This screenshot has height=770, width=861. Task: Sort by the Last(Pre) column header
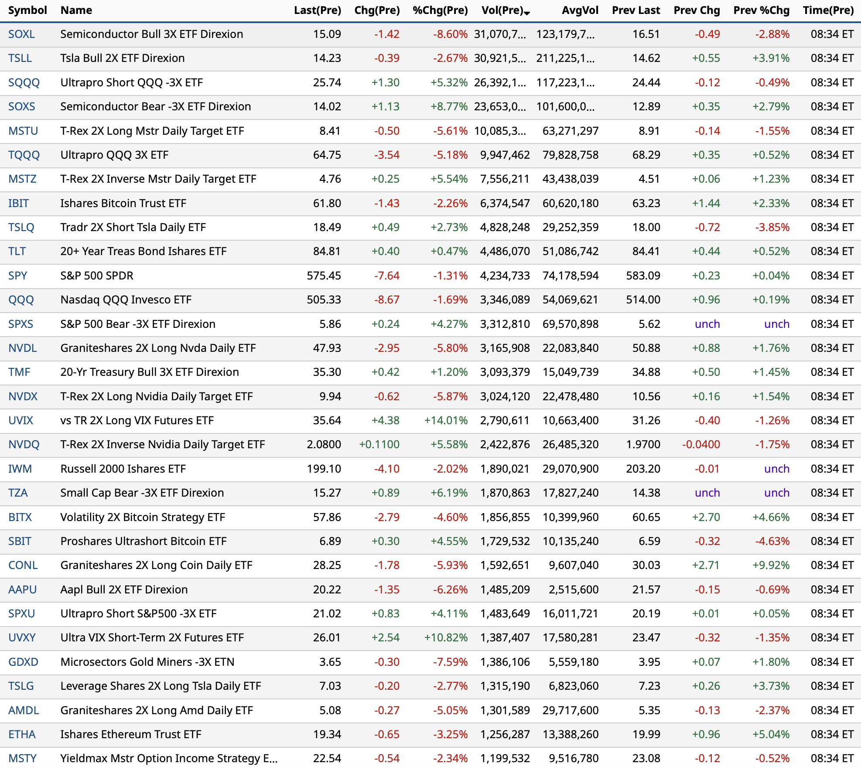(317, 10)
